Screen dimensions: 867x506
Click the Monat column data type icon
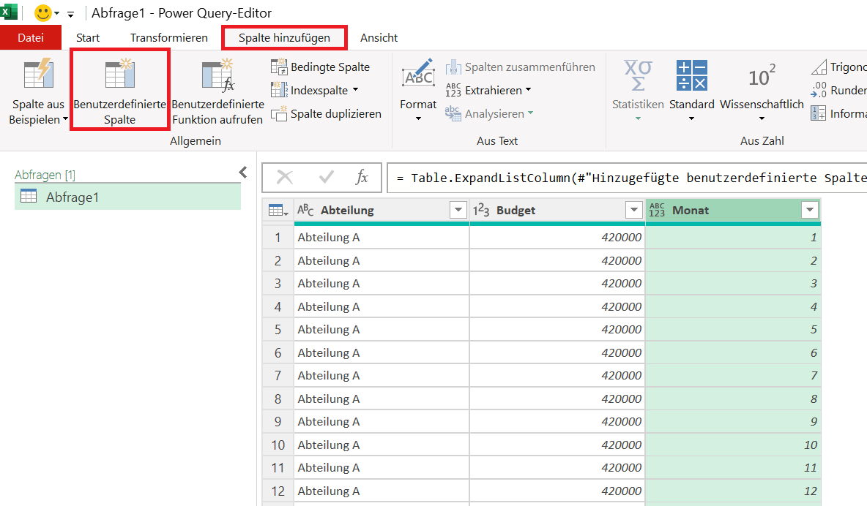[x=657, y=211]
